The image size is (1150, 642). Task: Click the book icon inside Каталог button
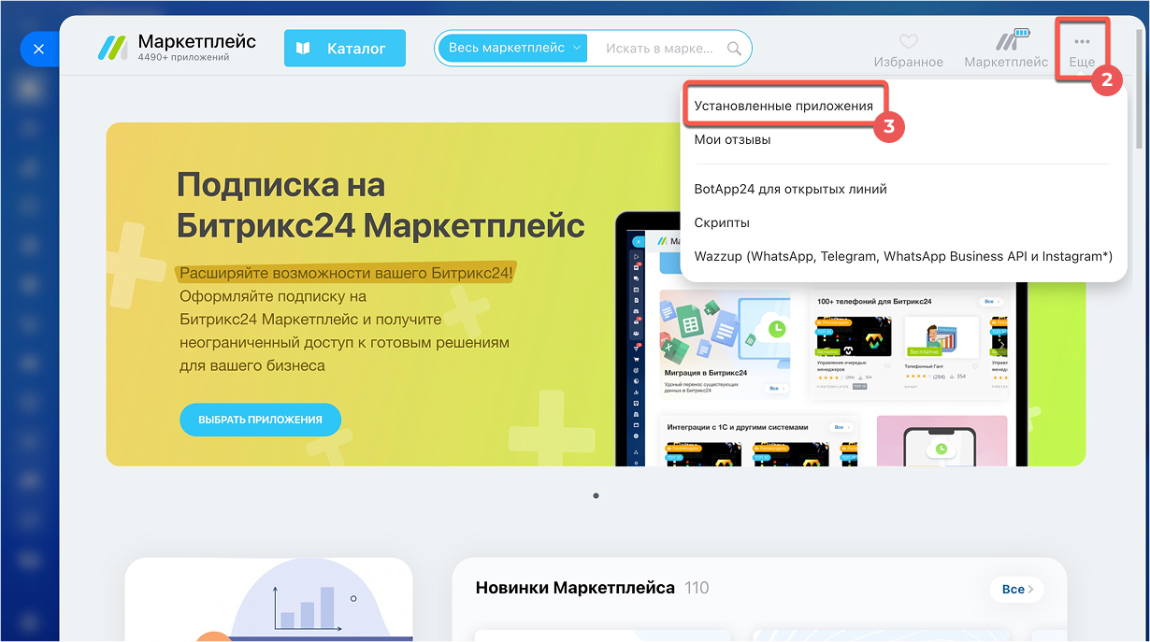[x=303, y=48]
